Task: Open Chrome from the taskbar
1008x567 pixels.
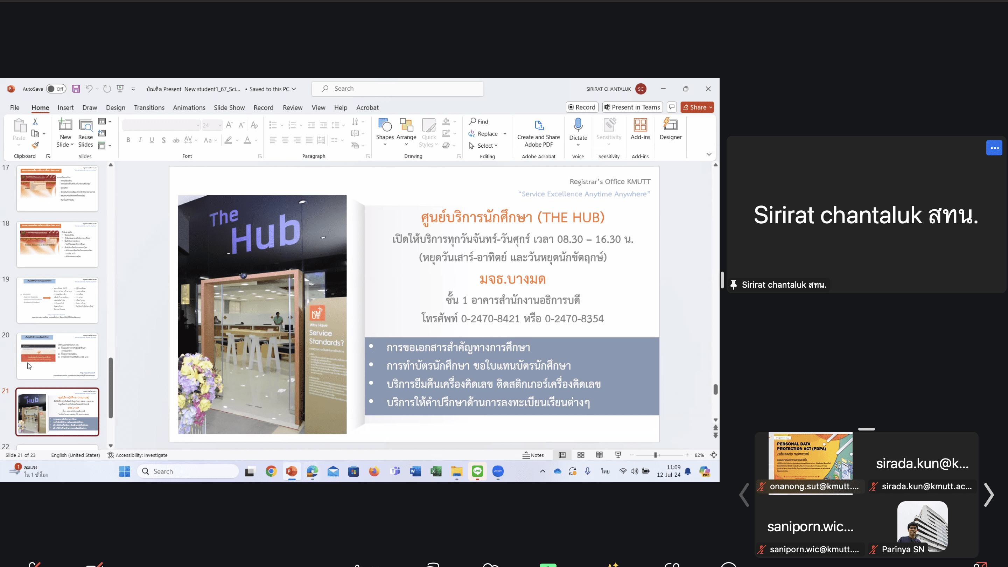Action: (x=271, y=471)
